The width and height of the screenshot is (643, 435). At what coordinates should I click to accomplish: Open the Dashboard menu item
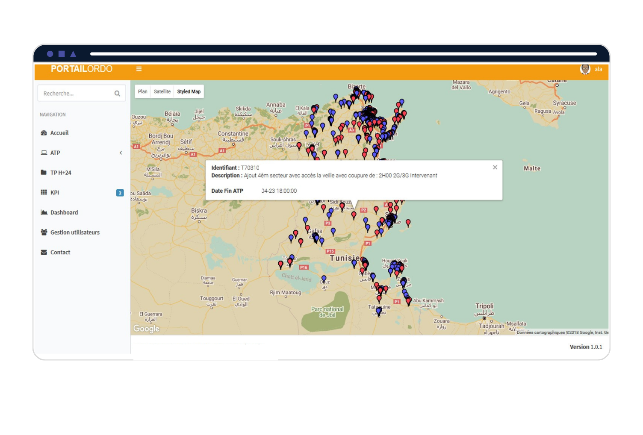tap(82, 212)
